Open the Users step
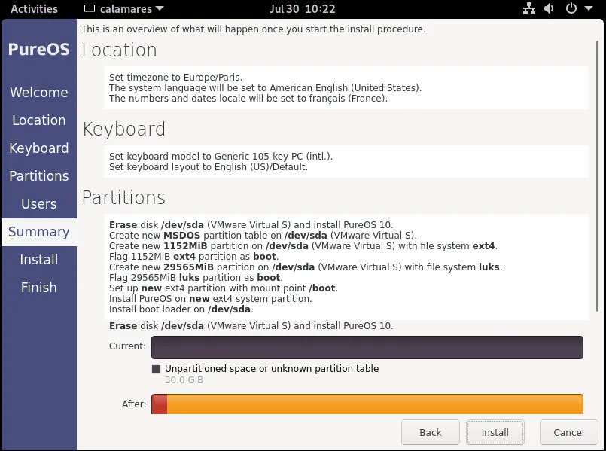 point(38,204)
